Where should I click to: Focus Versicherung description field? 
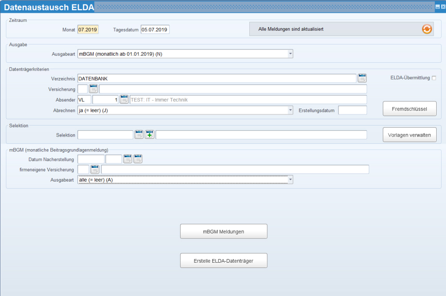233,89
